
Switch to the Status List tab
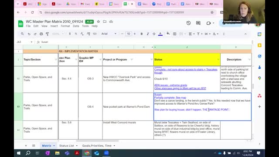coord(66,146)
